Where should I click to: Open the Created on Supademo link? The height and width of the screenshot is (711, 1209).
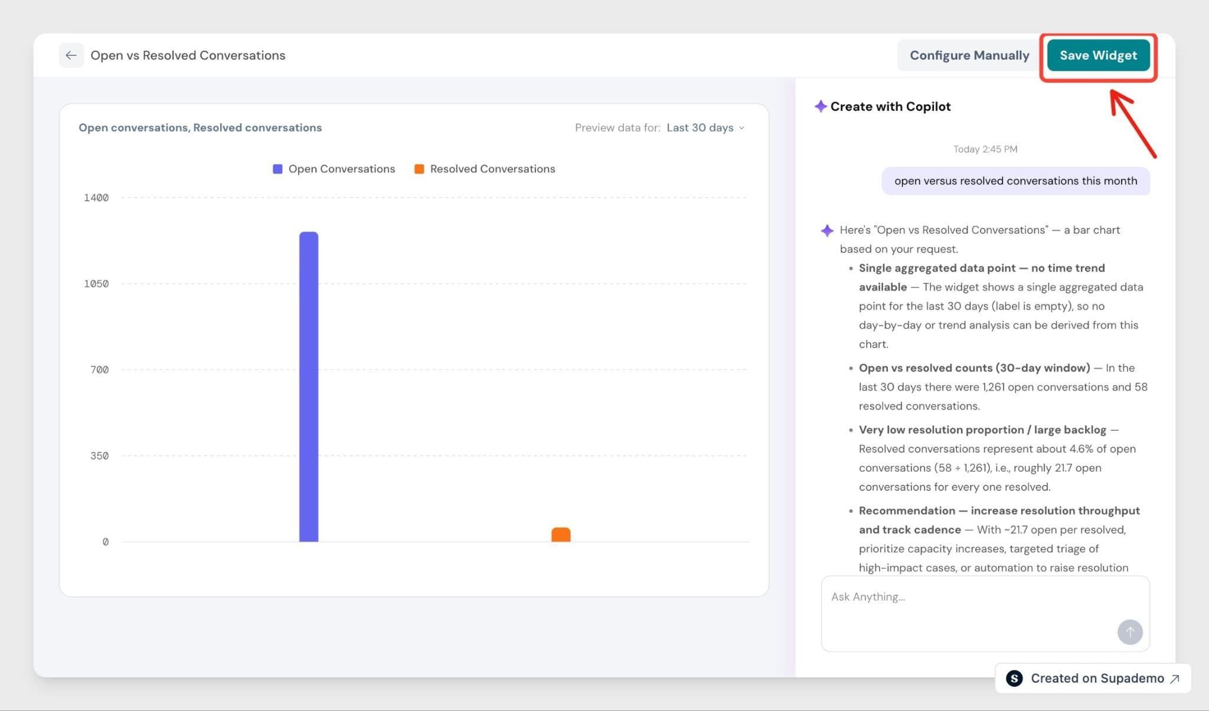tap(1093, 679)
